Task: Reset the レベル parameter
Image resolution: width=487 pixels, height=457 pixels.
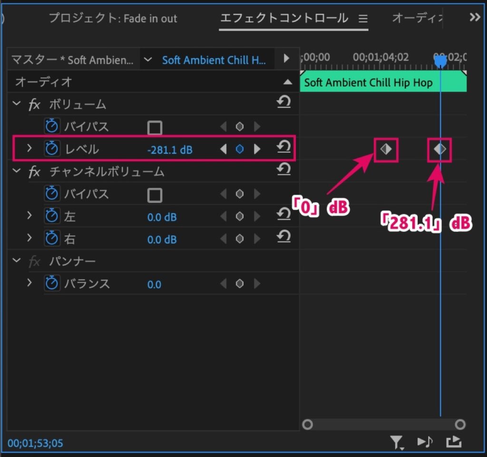Action: coord(283,146)
